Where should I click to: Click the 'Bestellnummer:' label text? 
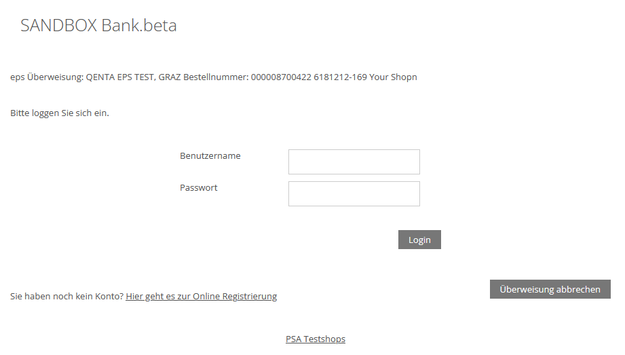tap(216, 77)
